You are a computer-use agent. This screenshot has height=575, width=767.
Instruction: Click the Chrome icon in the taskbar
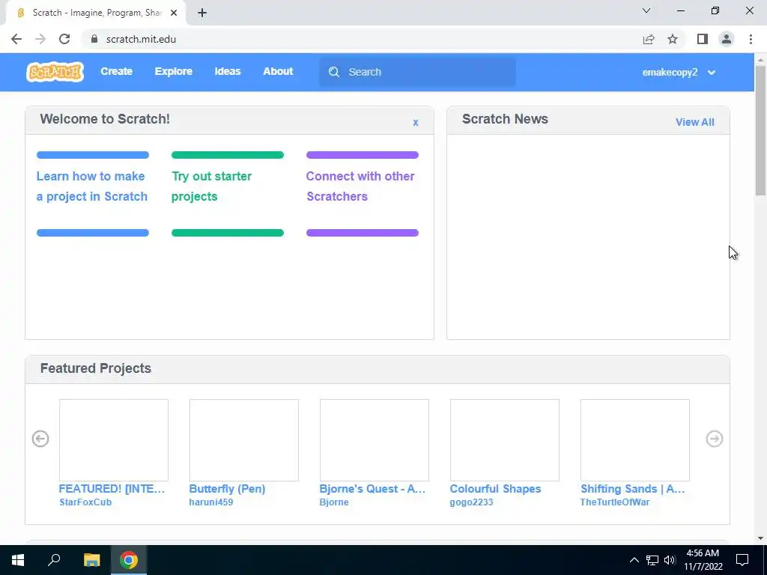click(x=129, y=560)
